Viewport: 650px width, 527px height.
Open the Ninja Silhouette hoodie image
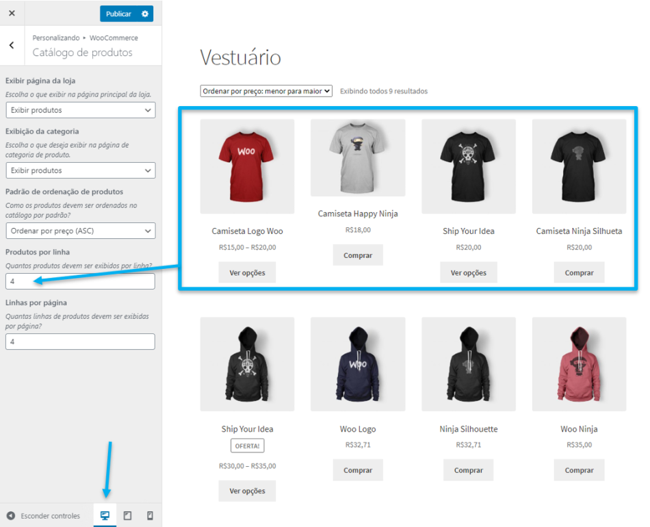(469, 365)
